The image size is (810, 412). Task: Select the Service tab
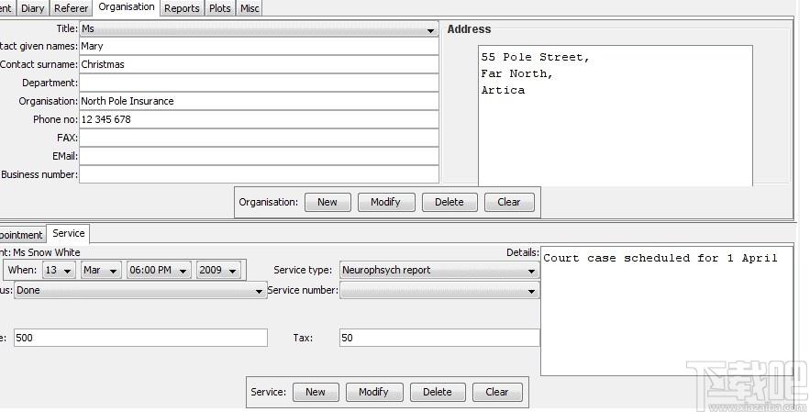coord(68,233)
